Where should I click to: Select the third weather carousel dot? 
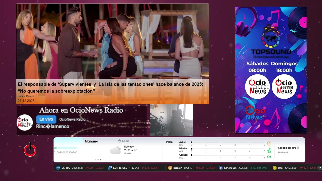101,160
